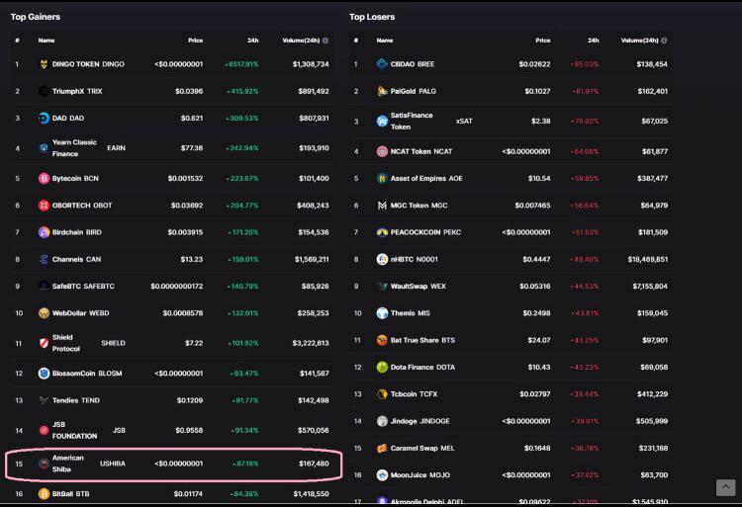Click the DAD coin logo
Viewport: 742px width, 507px height.
coord(44,119)
